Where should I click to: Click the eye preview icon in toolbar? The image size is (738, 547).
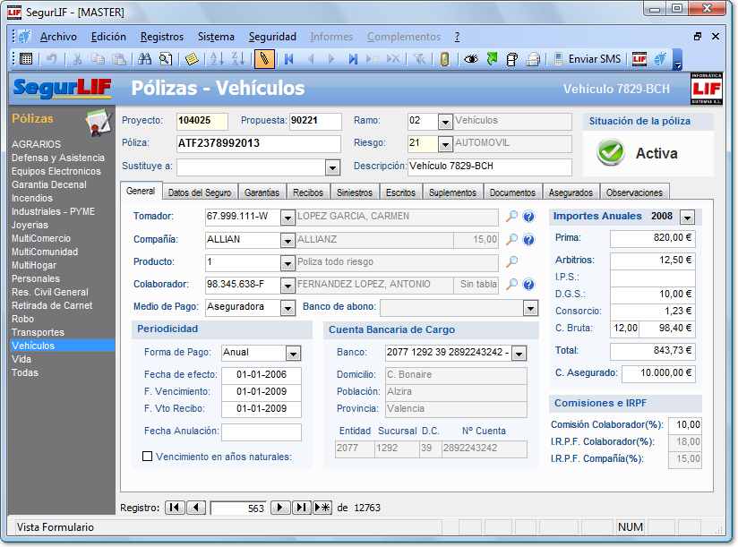click(471, 59)
